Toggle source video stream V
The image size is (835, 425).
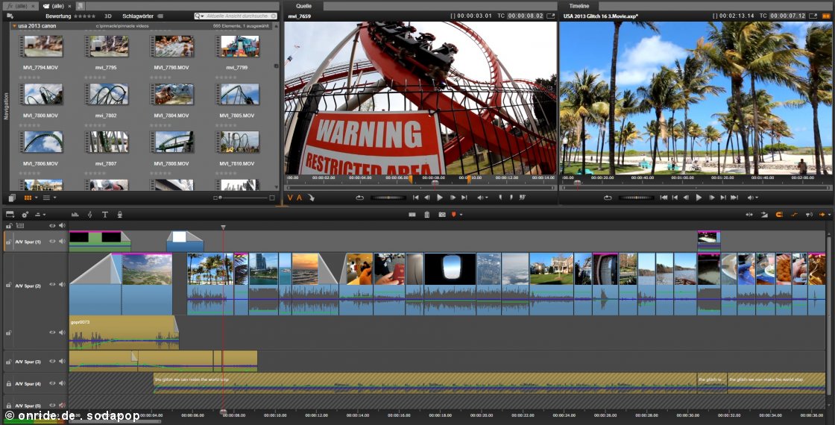pyautogui.click(x=290, y=198)
